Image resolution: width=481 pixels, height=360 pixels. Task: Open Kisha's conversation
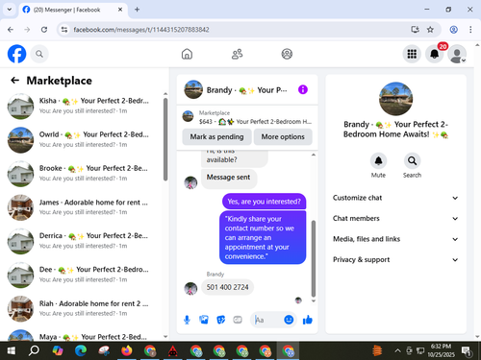[84, 106]
